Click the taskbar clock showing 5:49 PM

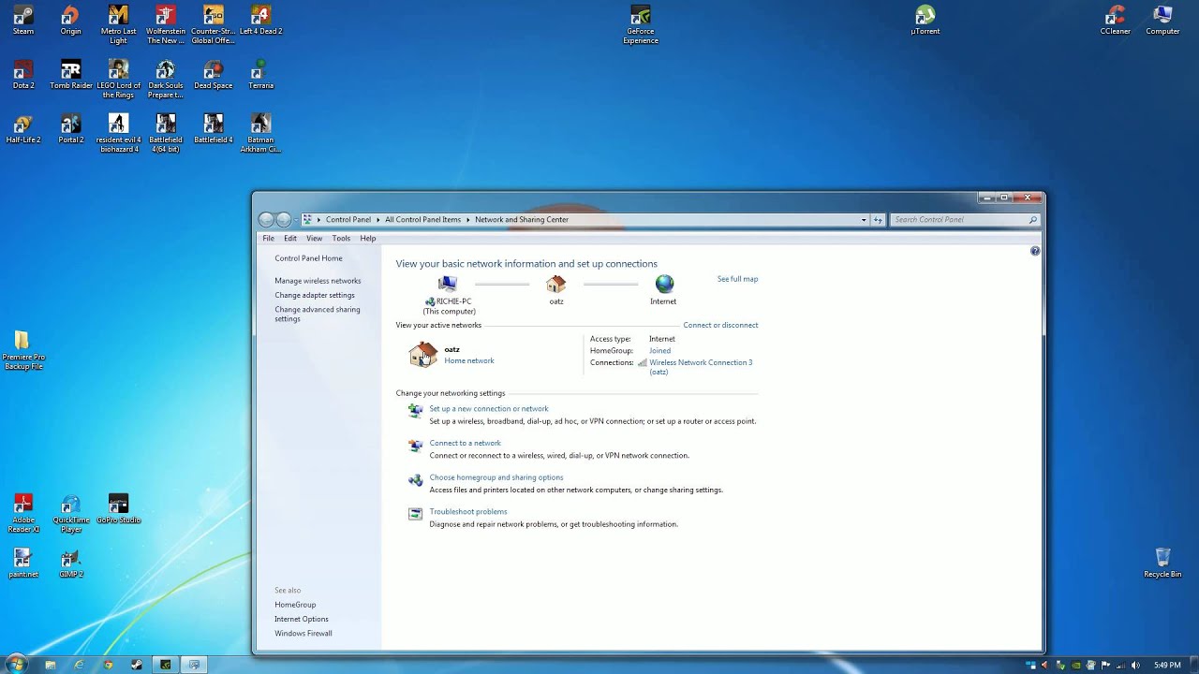[1167, 666]
